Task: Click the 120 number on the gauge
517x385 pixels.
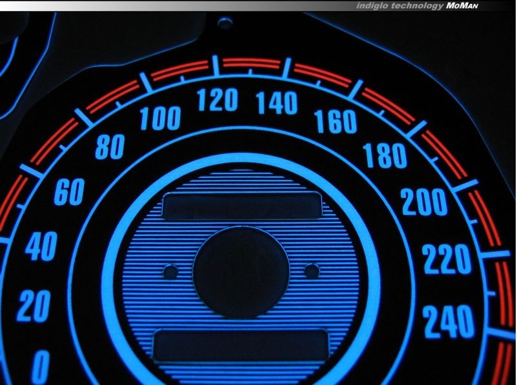Action: point(217,101)
